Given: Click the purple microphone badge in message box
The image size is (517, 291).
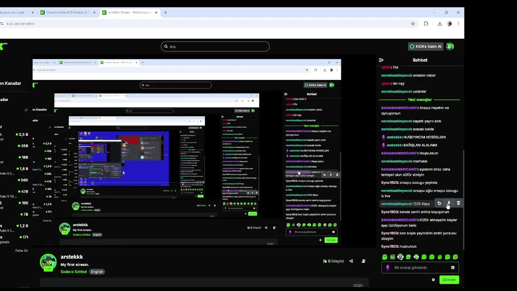Looking at the screenshot, I should pyautogui.click(x=388, y=268).
